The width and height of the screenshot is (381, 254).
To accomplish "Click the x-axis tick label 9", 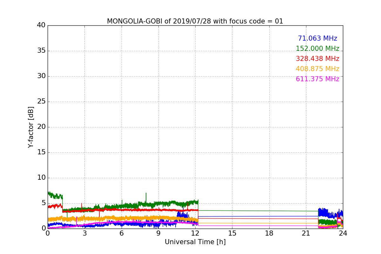I will click(x=158, y=233).
